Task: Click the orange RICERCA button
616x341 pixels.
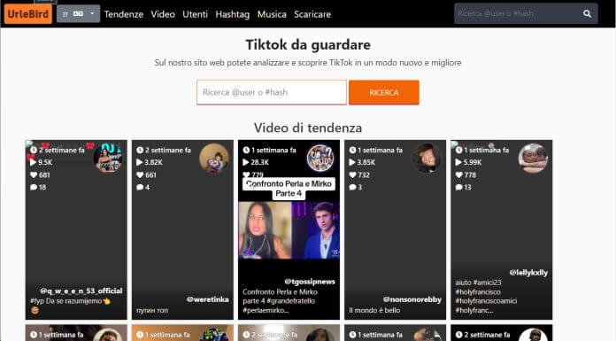Action: (384, 92)
